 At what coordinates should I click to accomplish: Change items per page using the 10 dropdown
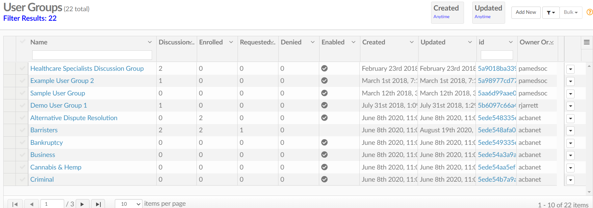coord(128,204)
